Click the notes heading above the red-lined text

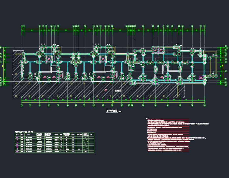click(x=146, y=118)
